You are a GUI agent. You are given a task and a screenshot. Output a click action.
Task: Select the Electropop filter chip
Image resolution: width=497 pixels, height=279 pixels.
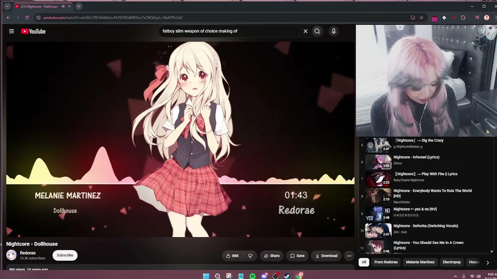point(452,262)
